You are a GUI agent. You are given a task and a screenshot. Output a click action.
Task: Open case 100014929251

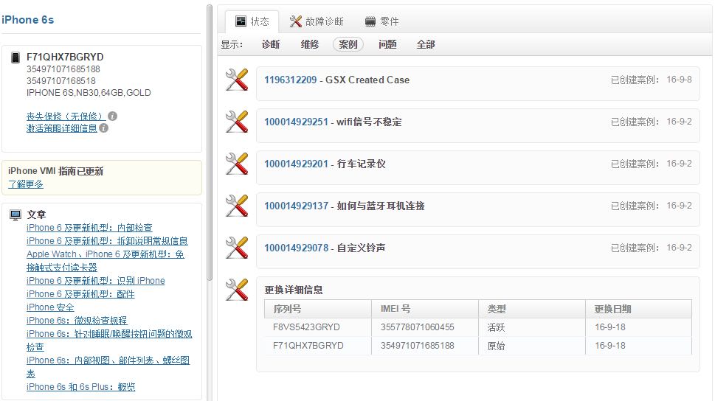[297, 122]
